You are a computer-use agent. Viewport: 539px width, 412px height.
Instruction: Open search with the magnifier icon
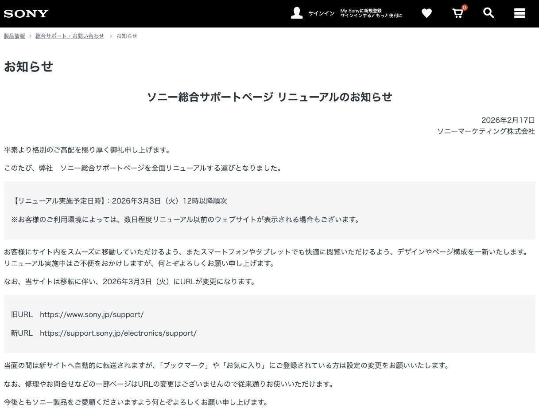[x=489, y=13]
